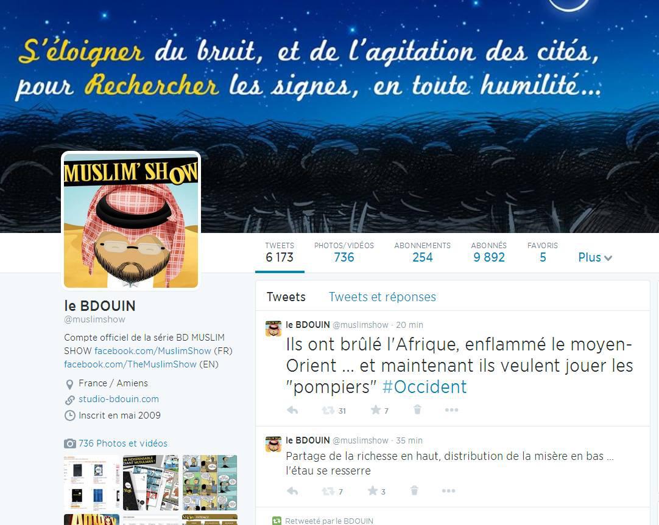Open the Abonnés count 9 892

pos(489,252)
